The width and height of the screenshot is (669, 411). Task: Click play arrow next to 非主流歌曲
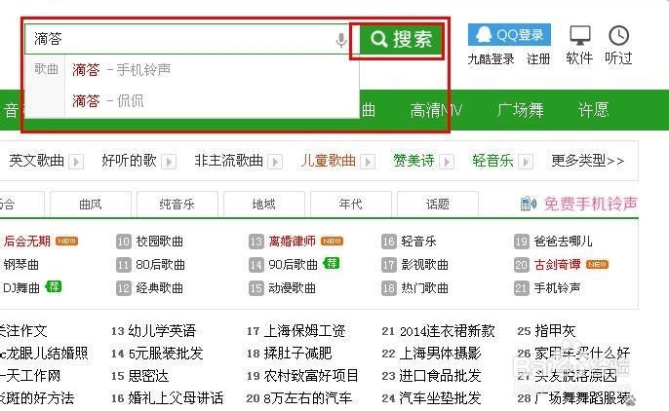tap(275, 162)
